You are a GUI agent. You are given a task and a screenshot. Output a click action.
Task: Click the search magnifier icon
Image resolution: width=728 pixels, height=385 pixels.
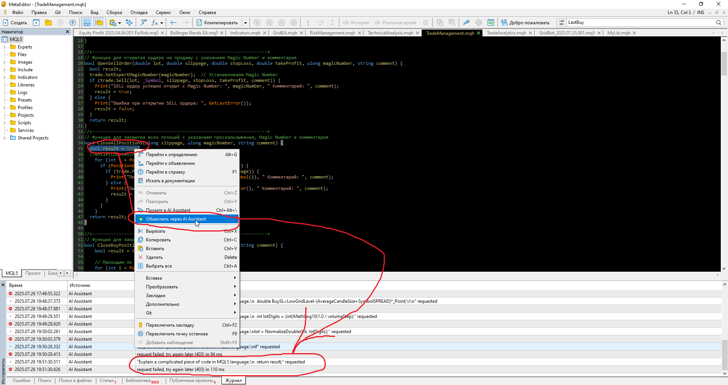click(719, 23)
